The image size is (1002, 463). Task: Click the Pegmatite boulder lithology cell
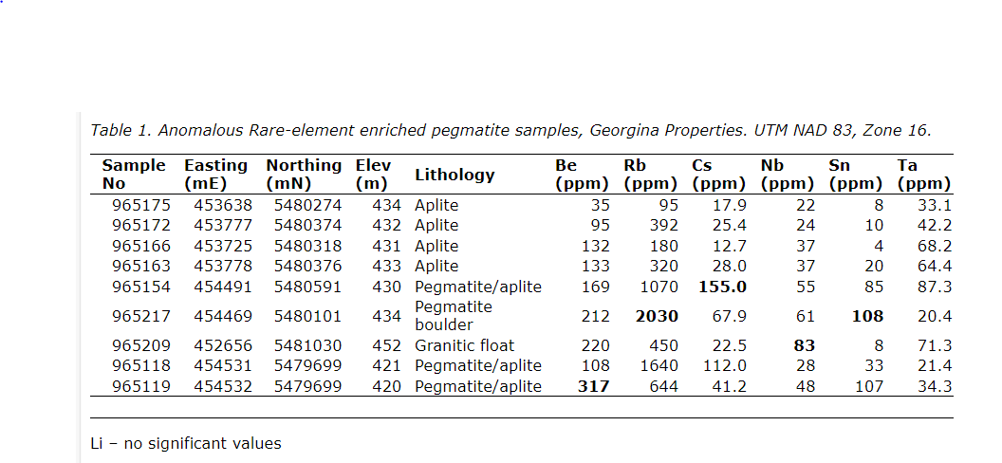[x=454, y=316]
